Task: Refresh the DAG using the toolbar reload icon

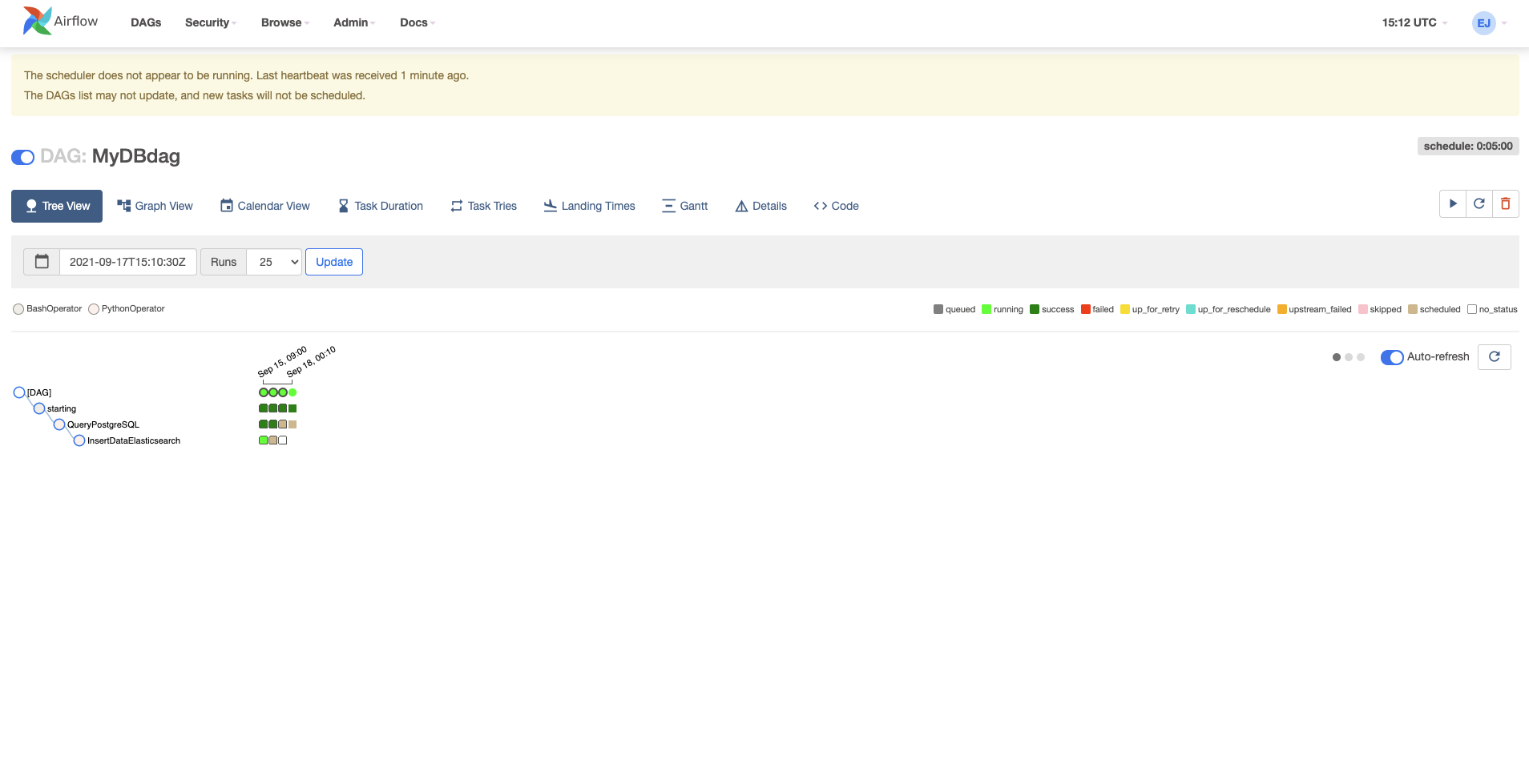Action: pos(1479,204)
